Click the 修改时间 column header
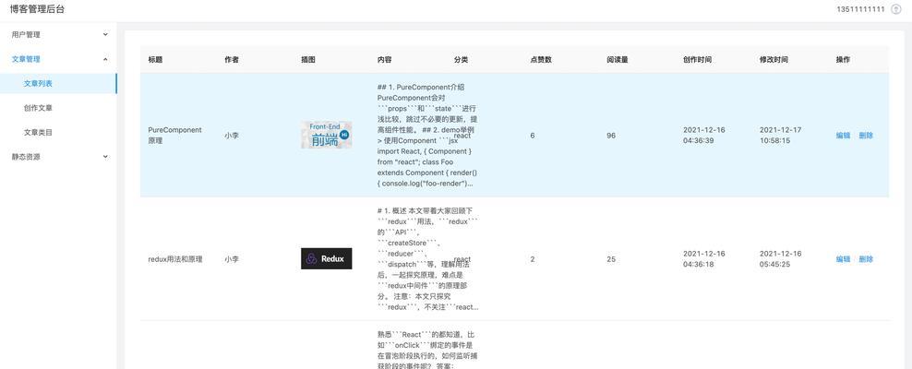Image resolution: width=912 pixels, height=369 pixels. click(x=774, y=60)
